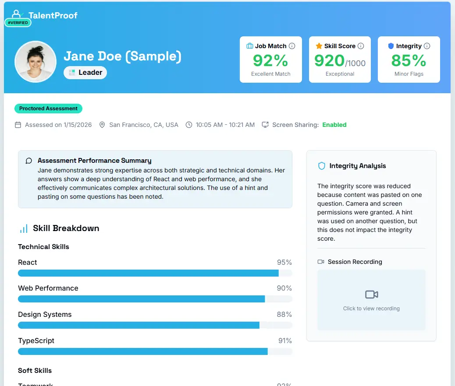455x386 pixels.
Task: Click the clock icon beside the session time
Action: 188,125
